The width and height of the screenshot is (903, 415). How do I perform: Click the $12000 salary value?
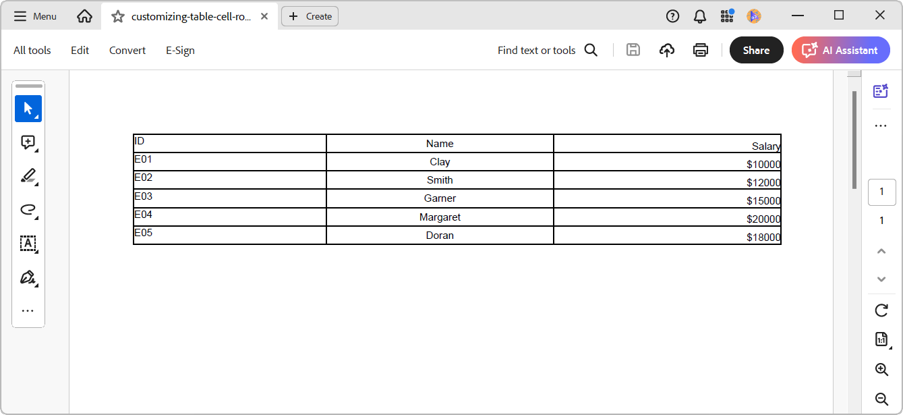click(x=763, y=183)
